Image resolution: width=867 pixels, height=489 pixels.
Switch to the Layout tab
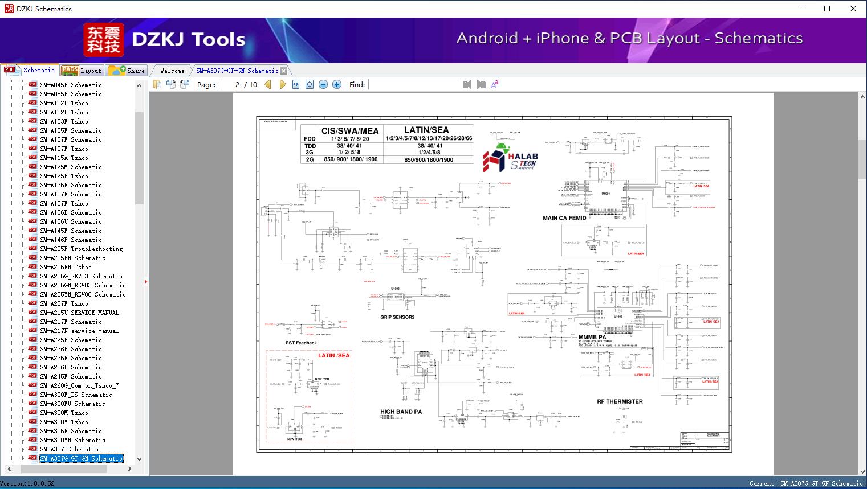click(x=82, y=71)
